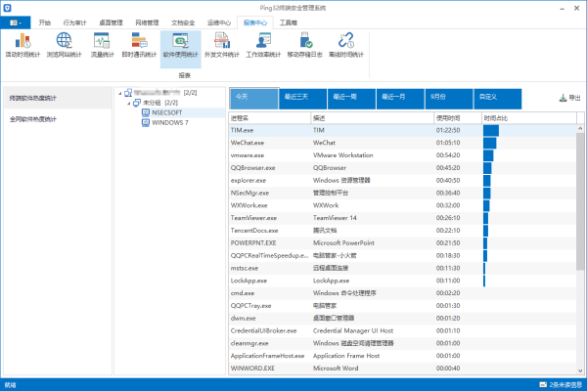Select the LockApp.exe process name
587x391 pixels.
(x=248, y=281)
